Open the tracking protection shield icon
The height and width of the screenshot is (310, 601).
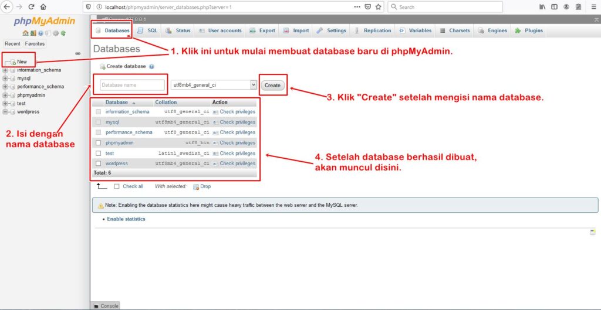89,7
